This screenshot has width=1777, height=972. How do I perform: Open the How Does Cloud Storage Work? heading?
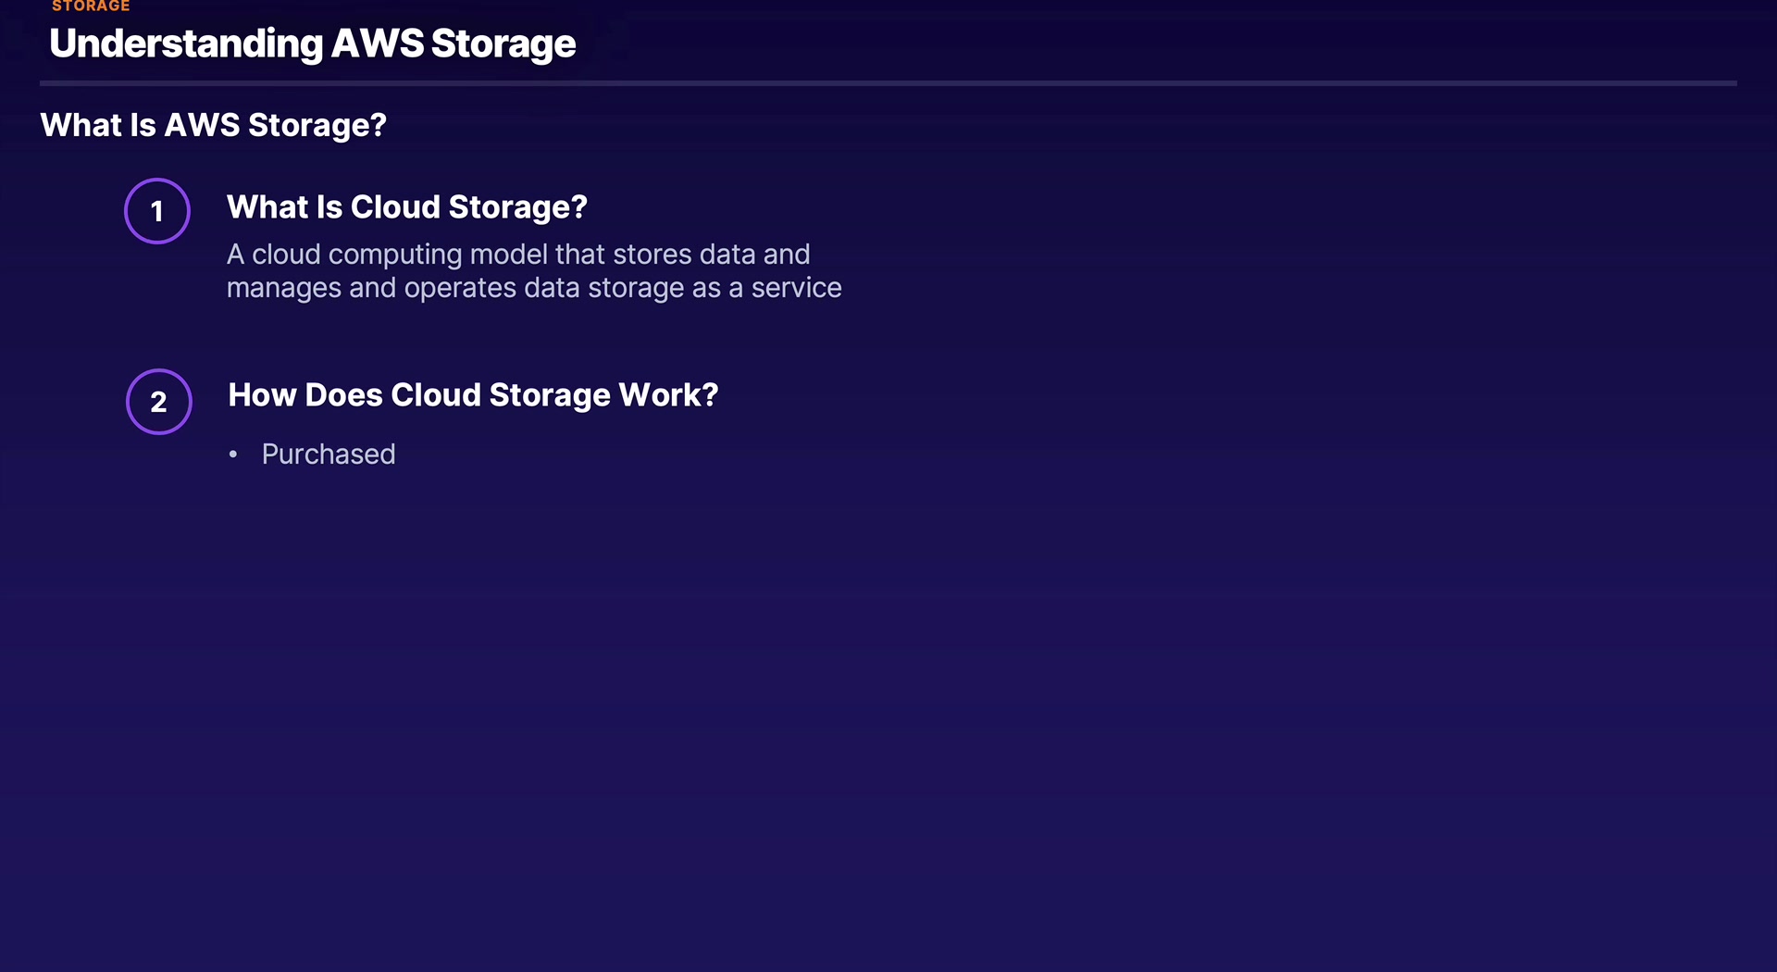pyautogui.click(x=472, y=395)
